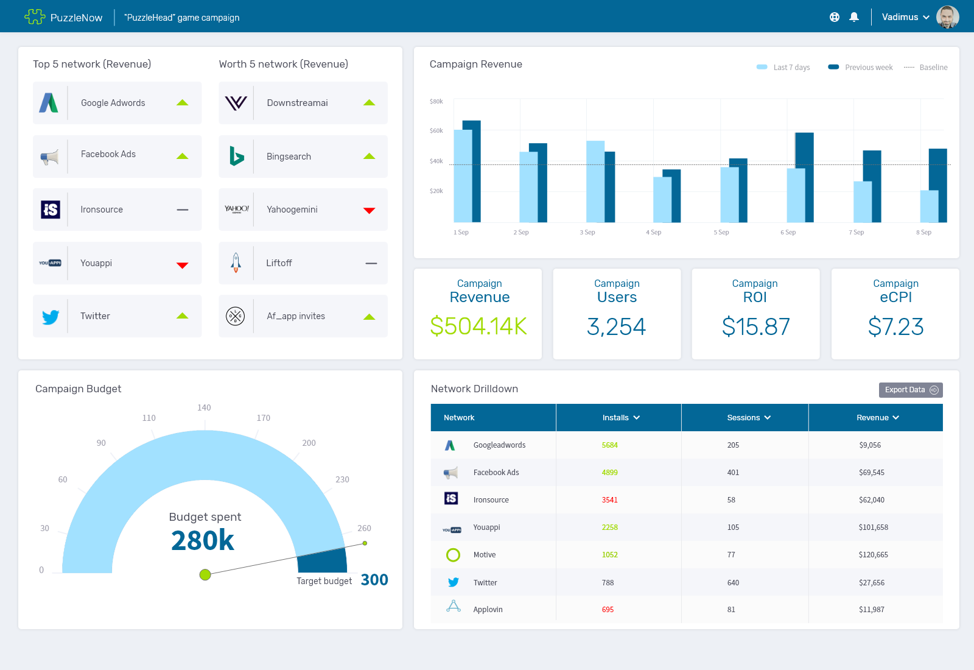
Task: Click the PuzzleNow puzzle logo
Action: [x=35, y=16]
